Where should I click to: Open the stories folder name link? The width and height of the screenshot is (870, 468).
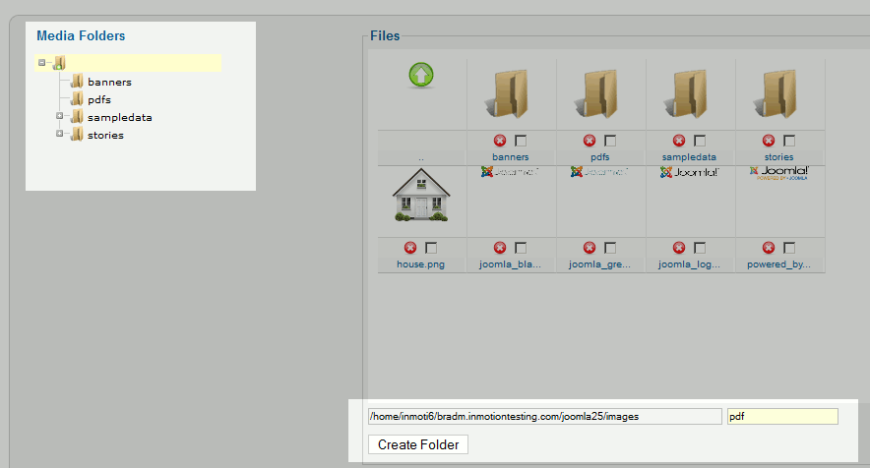[x=779, y=157]
